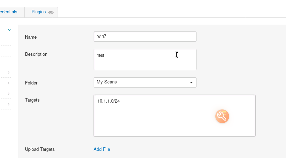This screenshot has width=286, height=158.
Task: Open the Credentials tab
Action: [9, 12]
